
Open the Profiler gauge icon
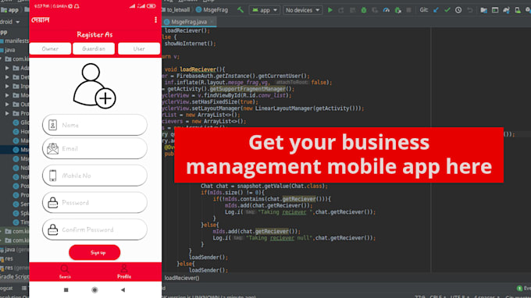click(386, 10)
